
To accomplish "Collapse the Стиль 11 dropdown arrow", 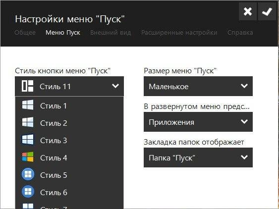I will [x=115, y=86].
